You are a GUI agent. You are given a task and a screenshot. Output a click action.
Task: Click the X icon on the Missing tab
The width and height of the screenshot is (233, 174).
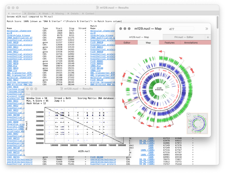pos(52,14)
